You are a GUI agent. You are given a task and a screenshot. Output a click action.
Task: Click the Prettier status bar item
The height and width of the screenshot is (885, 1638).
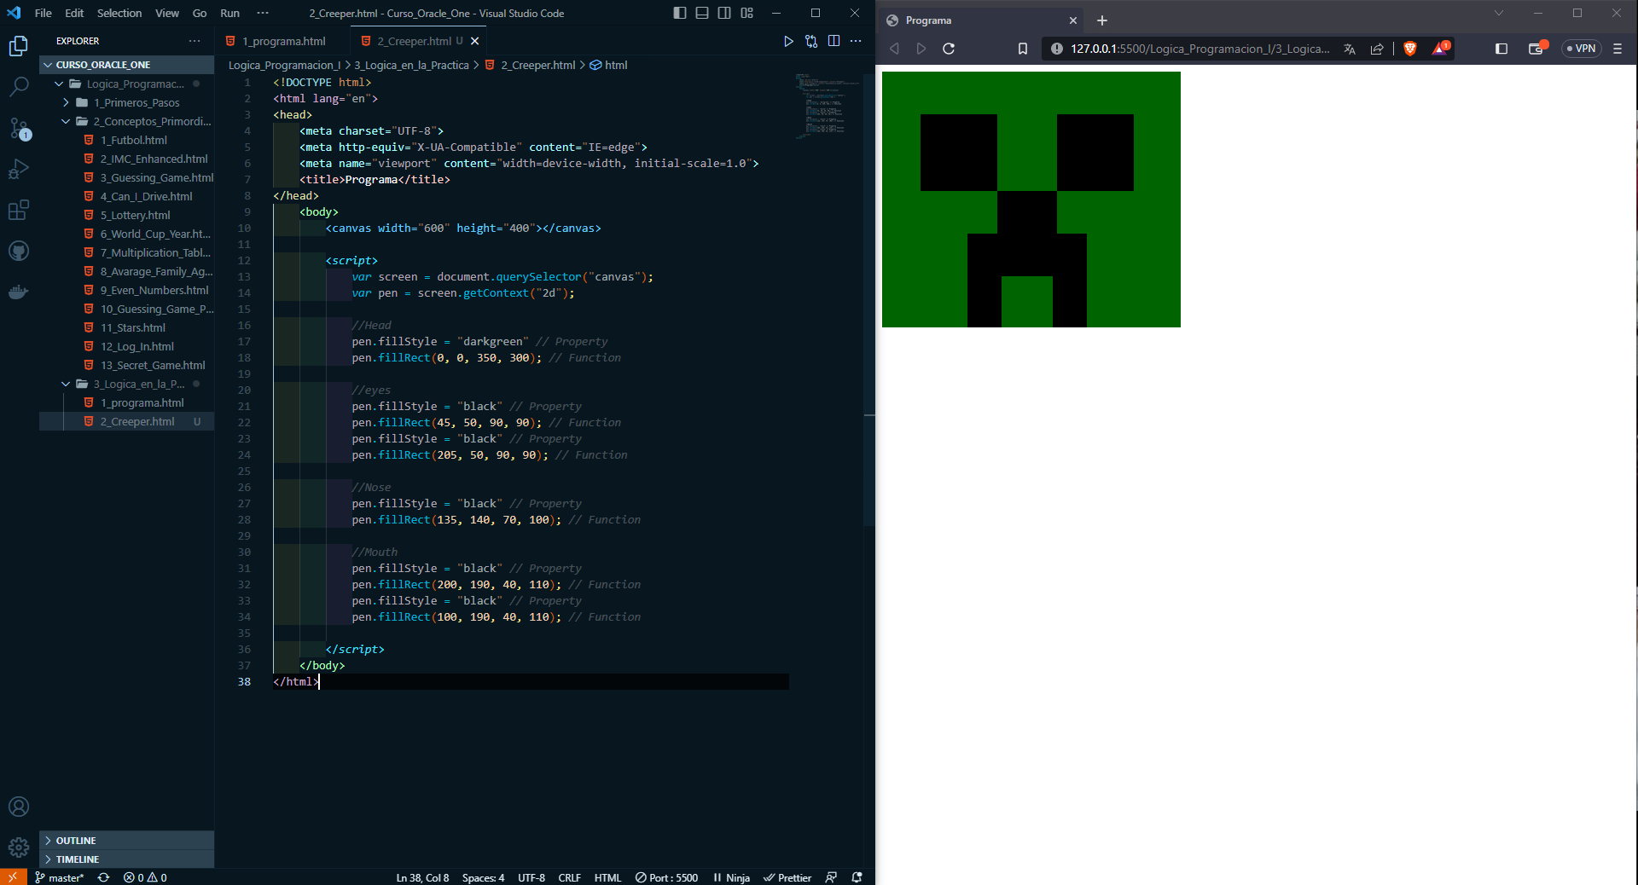787,877
